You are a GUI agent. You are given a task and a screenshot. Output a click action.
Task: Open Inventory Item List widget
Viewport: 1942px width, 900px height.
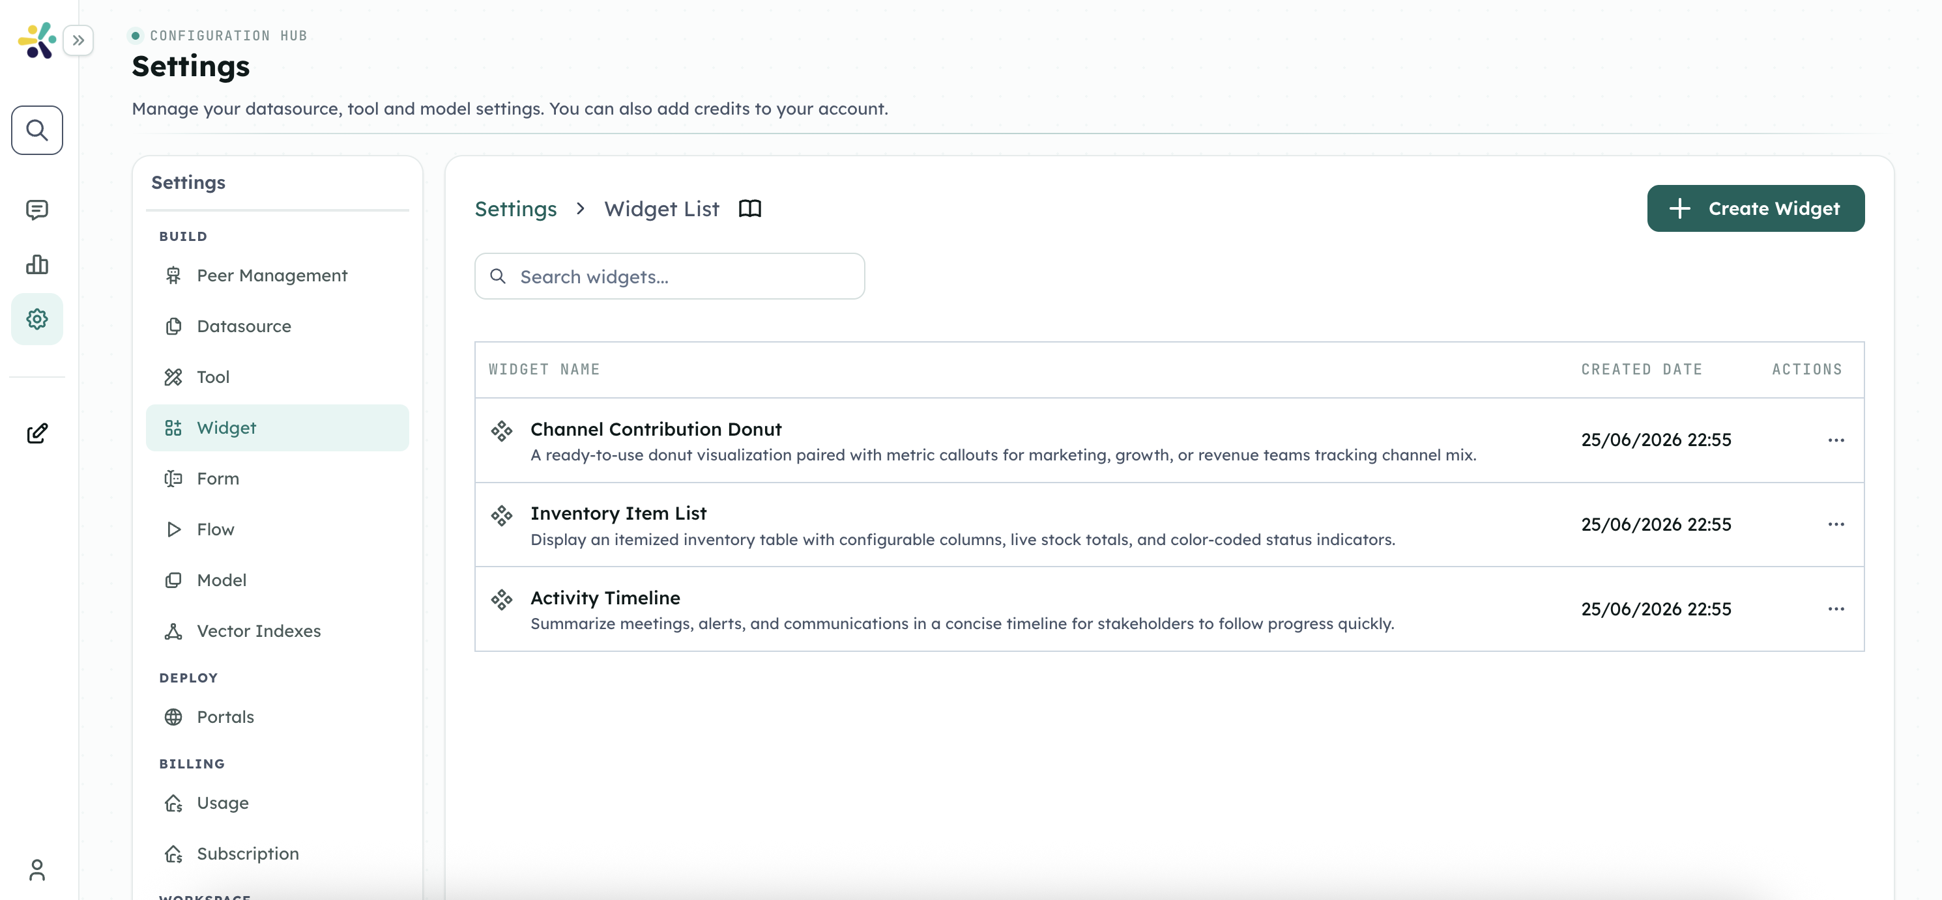(x=618, y=514)
